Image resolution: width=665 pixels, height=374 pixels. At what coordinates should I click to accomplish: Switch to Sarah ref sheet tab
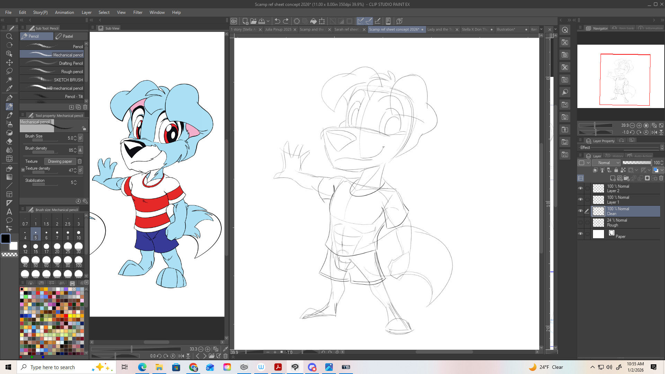pyautogui.click(x=347, y=29)
